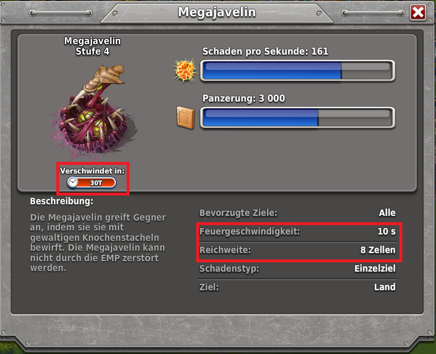Close the Megajavelin info window
This screenshot has width=436, height=354.
(x=418, y=12)
